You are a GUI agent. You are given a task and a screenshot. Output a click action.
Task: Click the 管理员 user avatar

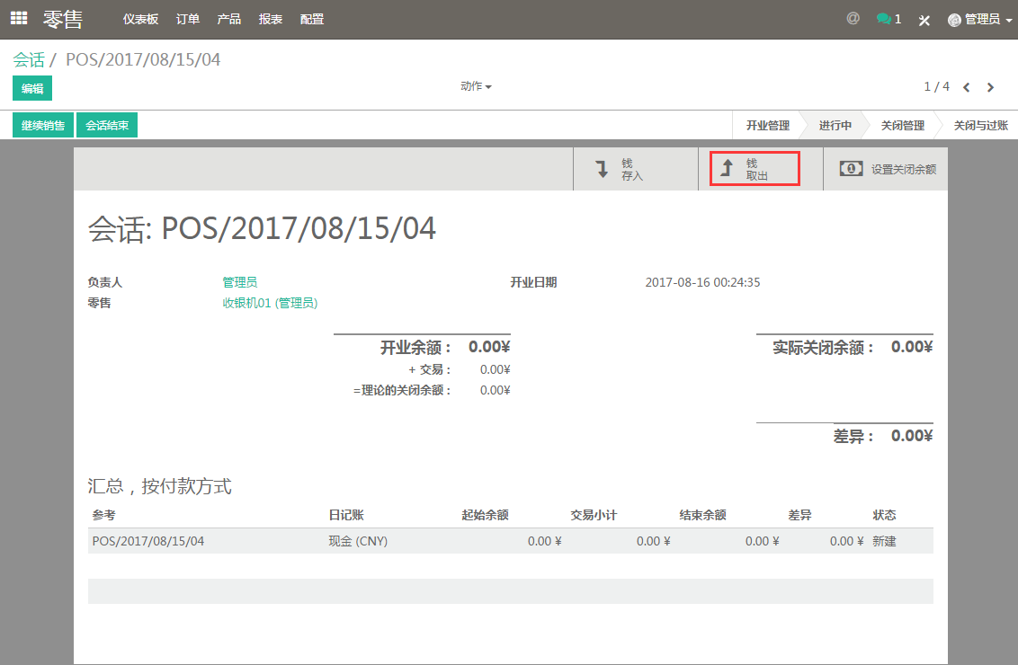(x=954, y=20)
